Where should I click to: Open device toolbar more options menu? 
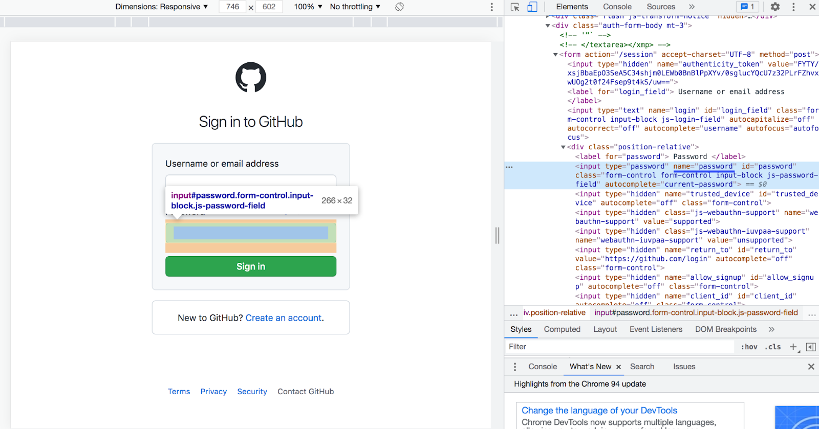(492, 7)
